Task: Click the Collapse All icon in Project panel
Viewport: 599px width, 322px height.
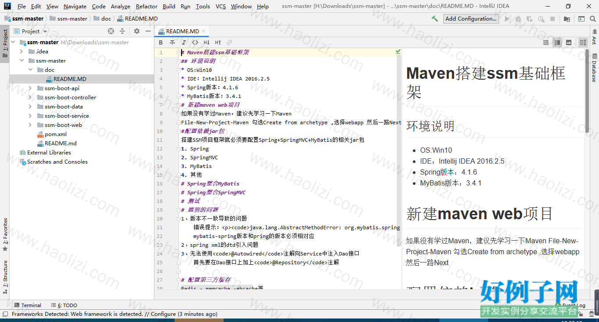Action: 122,31
